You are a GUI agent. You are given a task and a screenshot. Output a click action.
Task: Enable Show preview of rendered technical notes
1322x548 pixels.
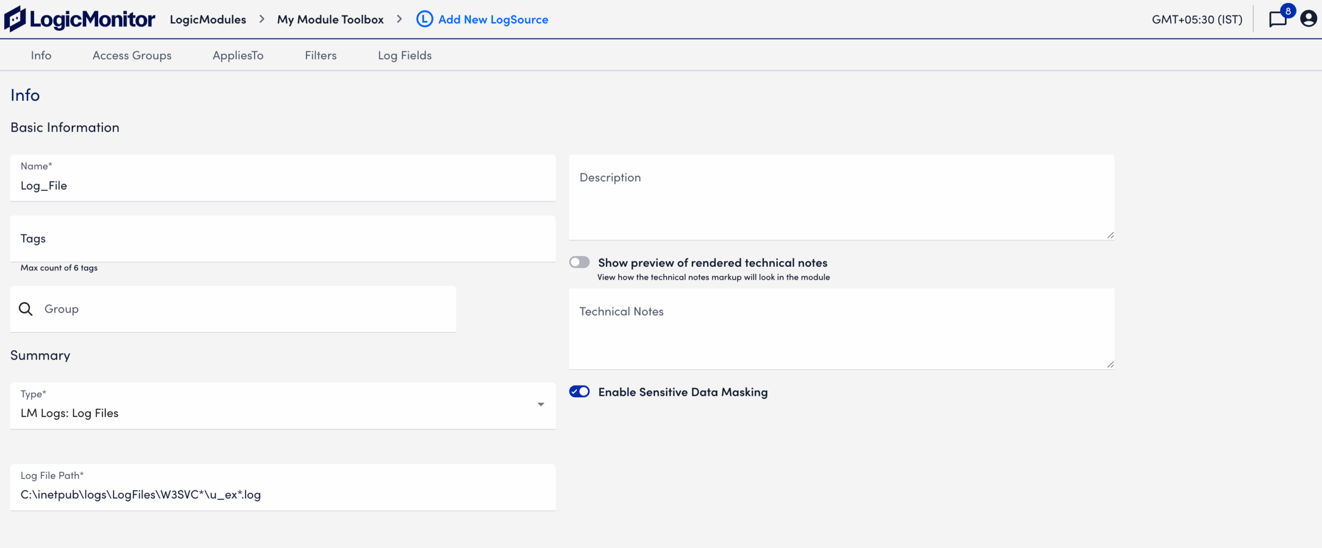pyautogui.click(x=579, y=262)
